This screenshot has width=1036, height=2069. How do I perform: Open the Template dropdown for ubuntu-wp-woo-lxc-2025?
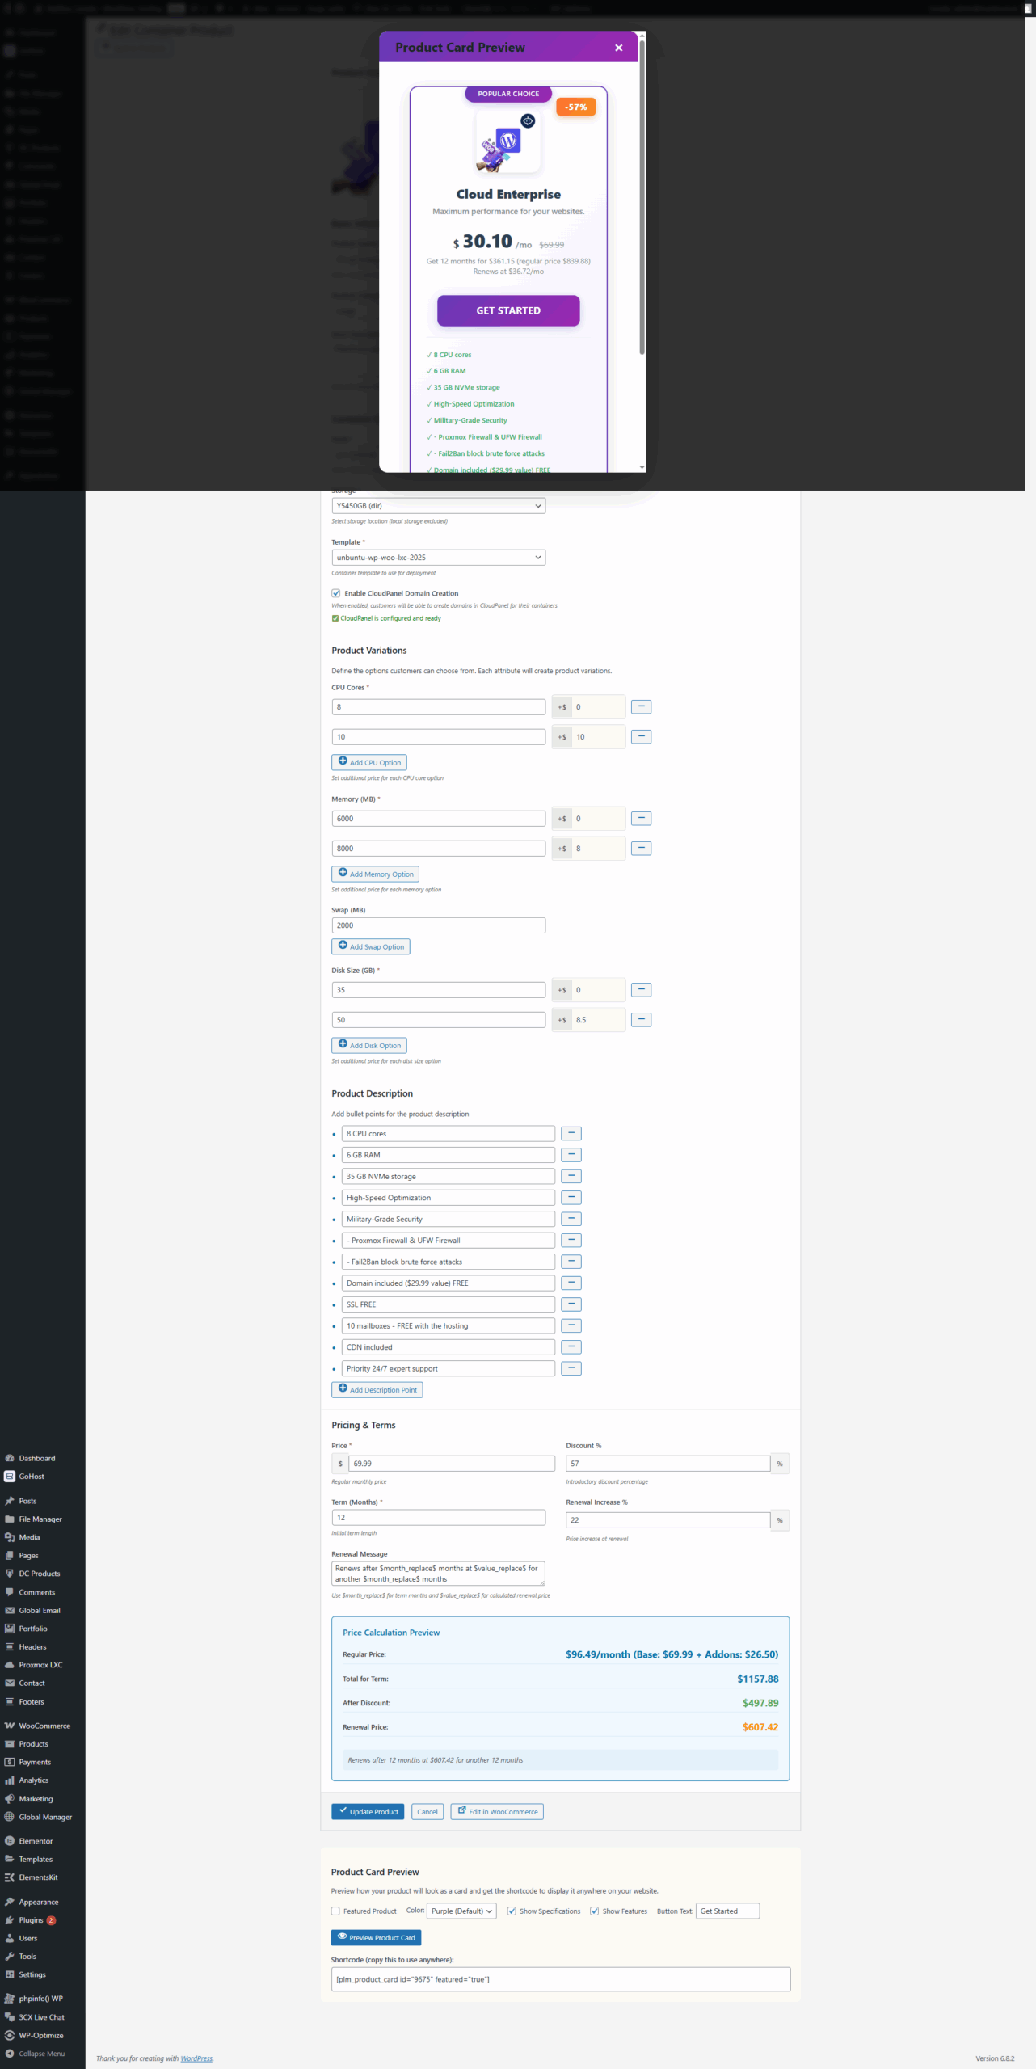click(438, 558)
